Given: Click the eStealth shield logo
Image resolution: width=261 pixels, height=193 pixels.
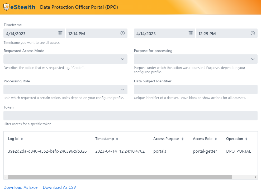Looking at the screenshot, I should (x=6, y=7).
